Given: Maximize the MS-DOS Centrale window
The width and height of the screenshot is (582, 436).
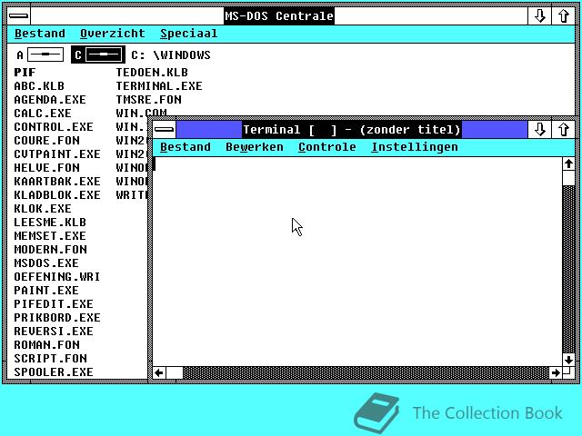Looking at the screenshot, I should (564, 16).
